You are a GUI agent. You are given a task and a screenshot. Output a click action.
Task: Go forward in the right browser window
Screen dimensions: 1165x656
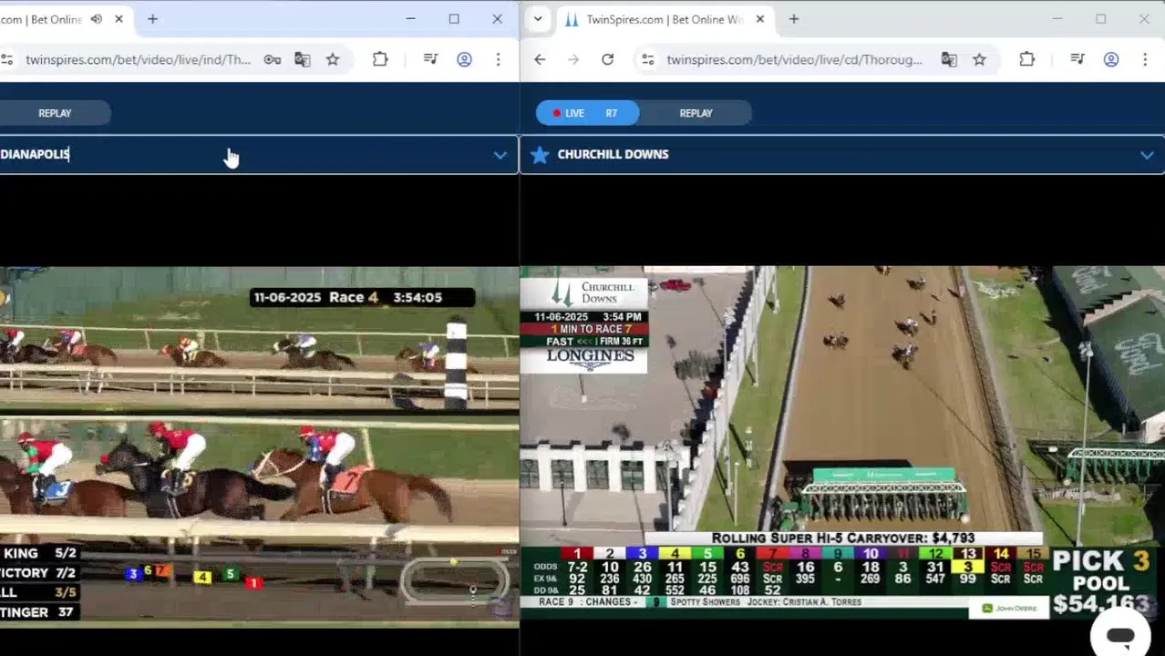coord(573,60)
